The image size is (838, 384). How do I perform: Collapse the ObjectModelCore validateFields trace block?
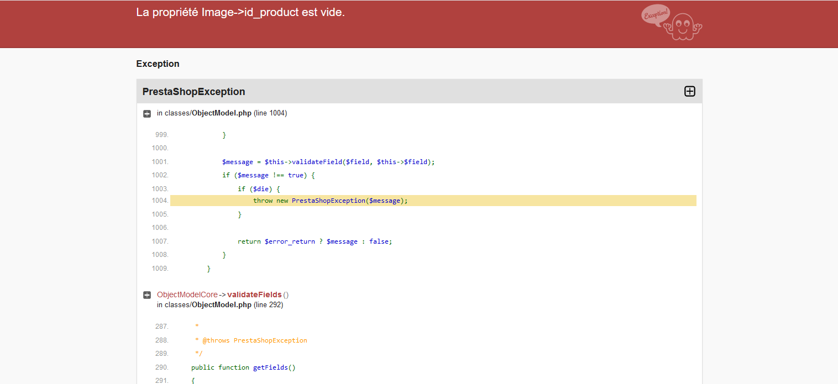147,295
